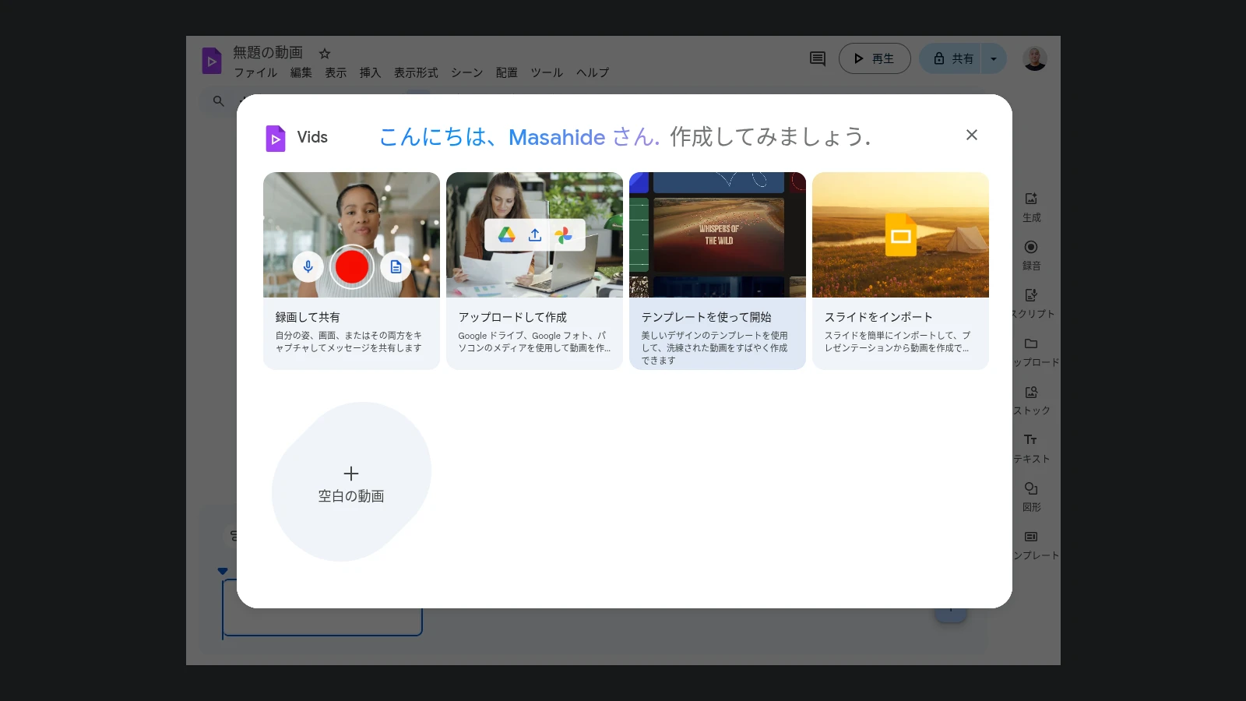Open the 表示形式 menu

pos(416,72)
